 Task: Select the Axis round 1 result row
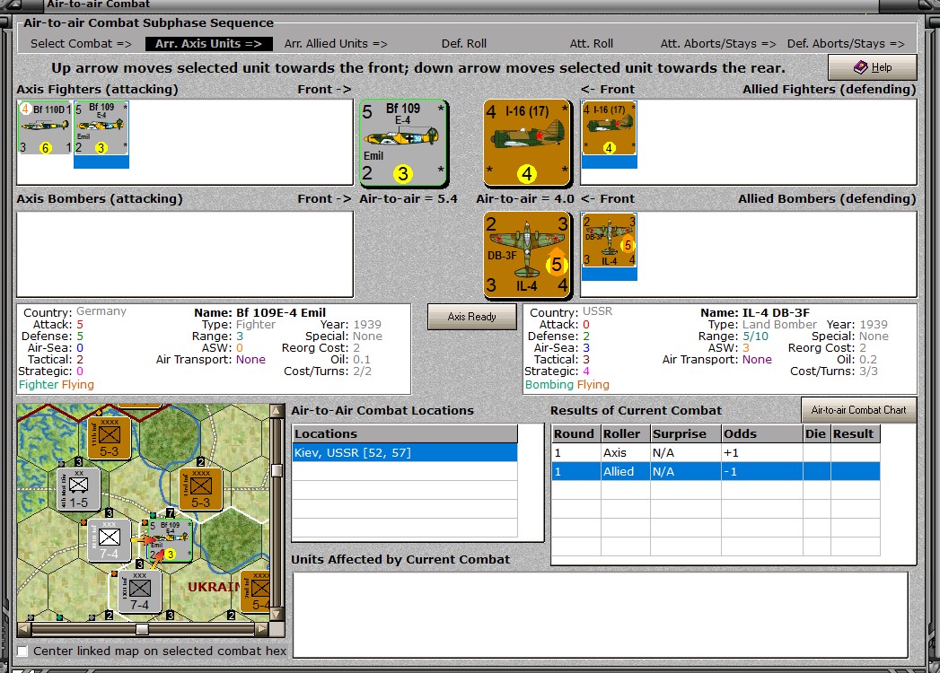(716, 453)
